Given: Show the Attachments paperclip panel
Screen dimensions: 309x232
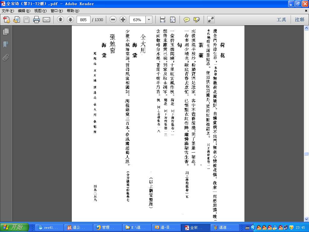Looking at the screenshot, I should (6, 58).
